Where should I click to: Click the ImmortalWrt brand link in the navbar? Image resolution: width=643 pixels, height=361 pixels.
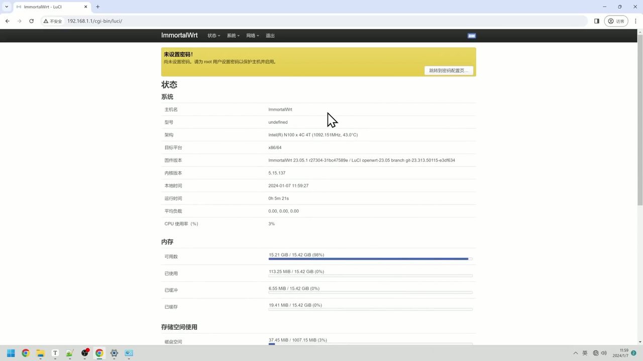179,35
